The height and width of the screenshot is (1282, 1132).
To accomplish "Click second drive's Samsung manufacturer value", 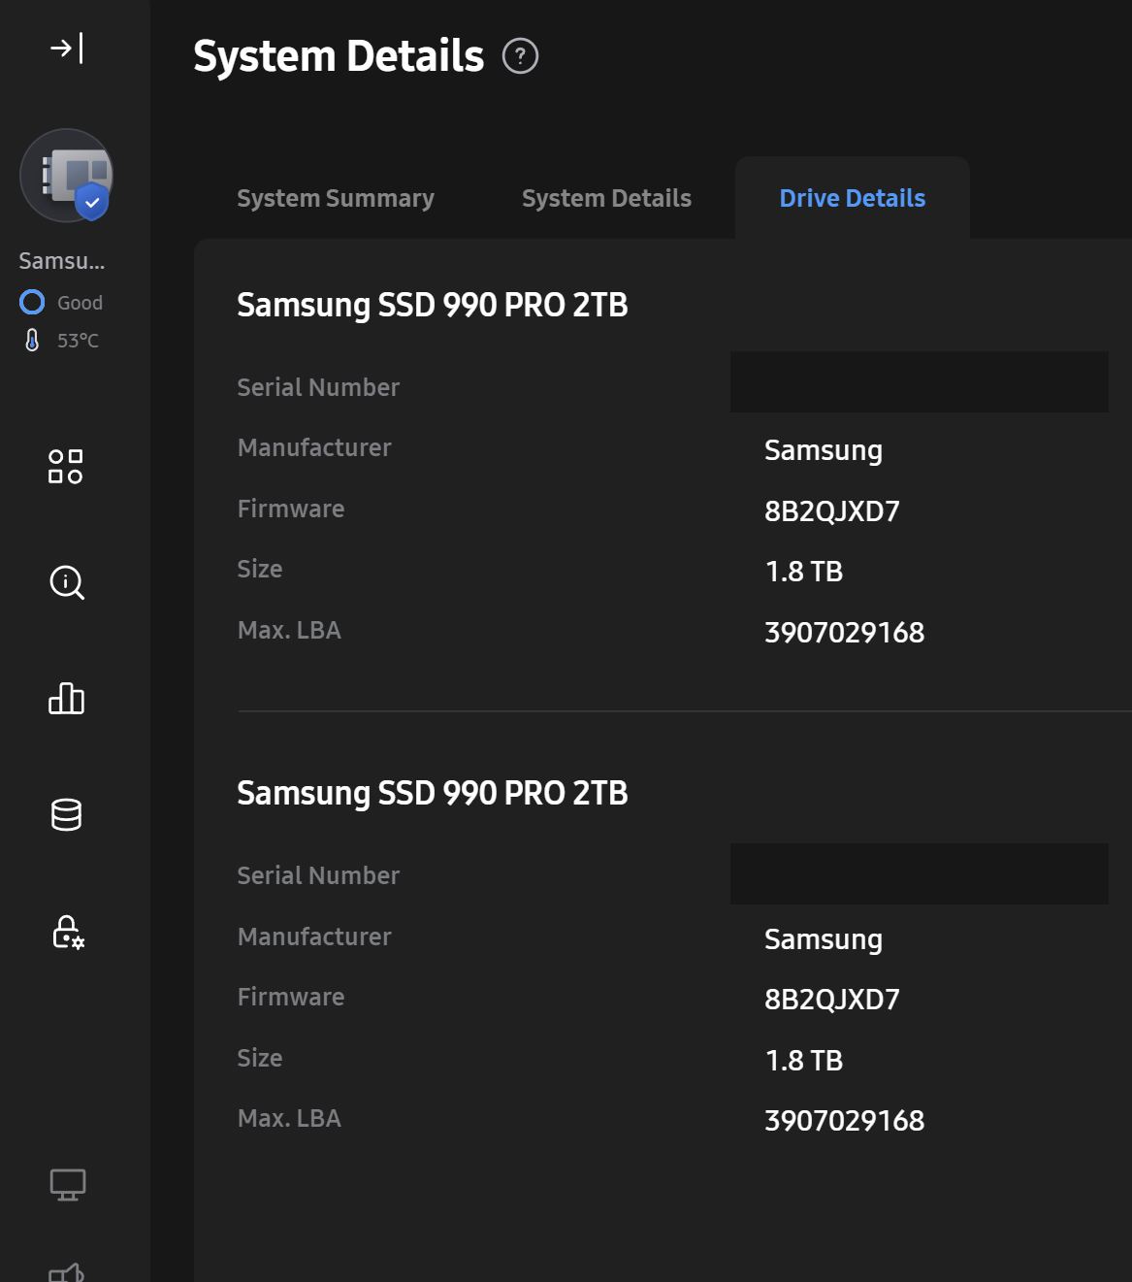I will tap(824, 940).
